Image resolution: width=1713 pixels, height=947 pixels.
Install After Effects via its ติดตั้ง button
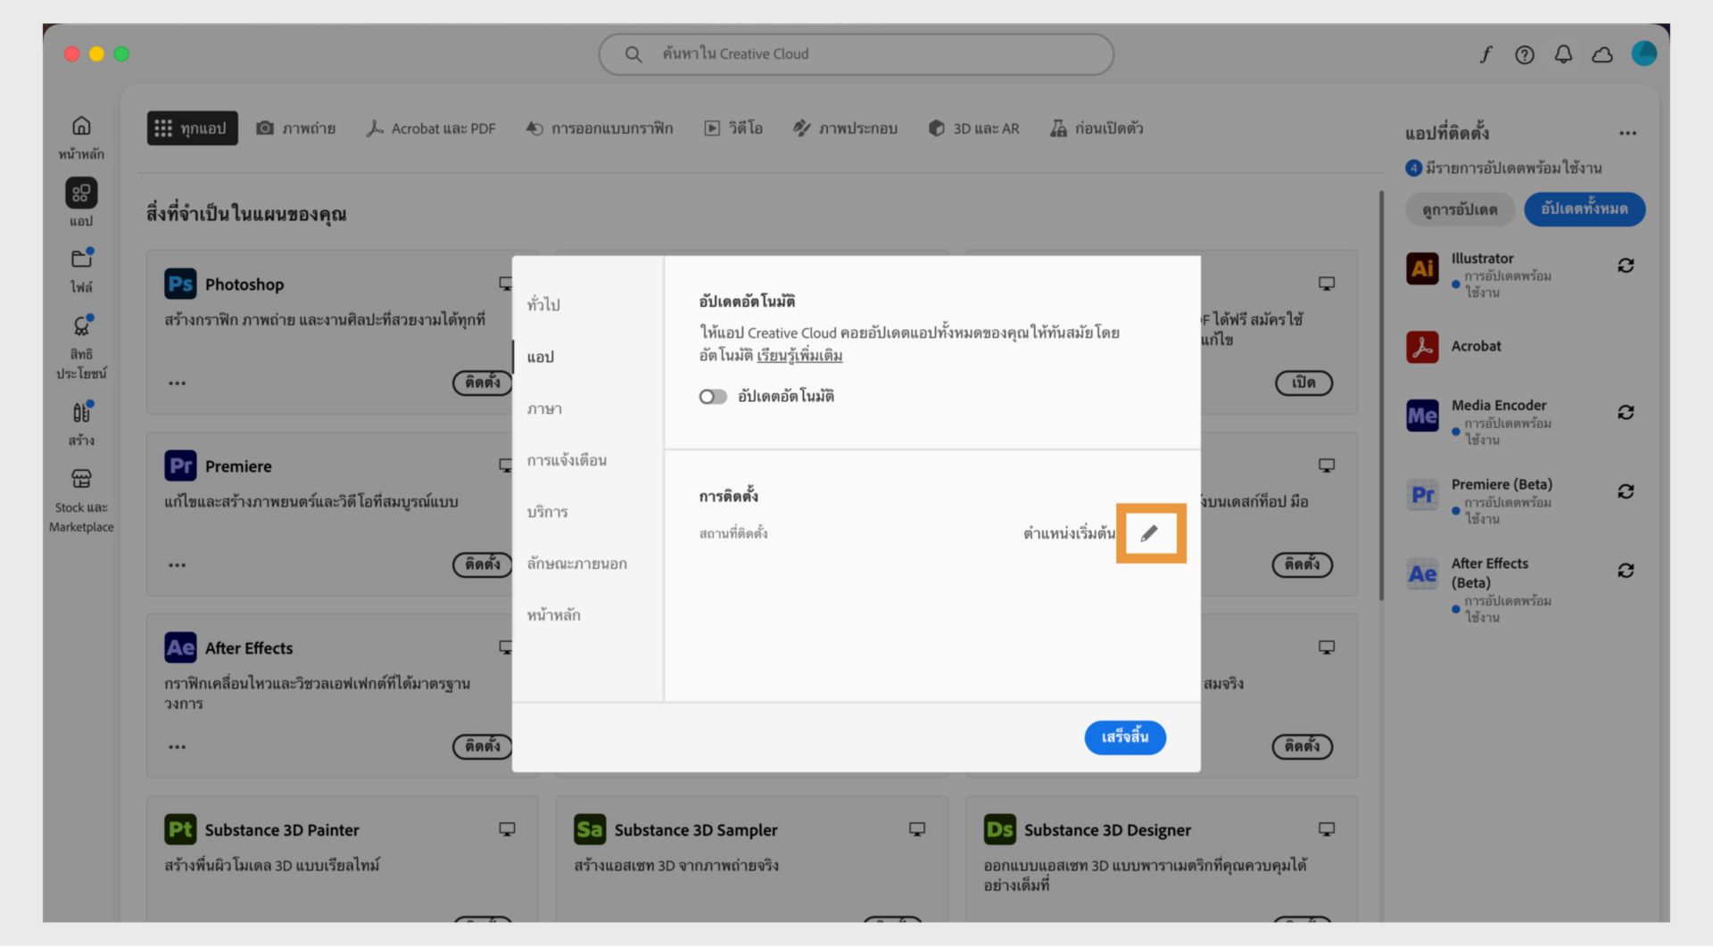coord(483,746)
